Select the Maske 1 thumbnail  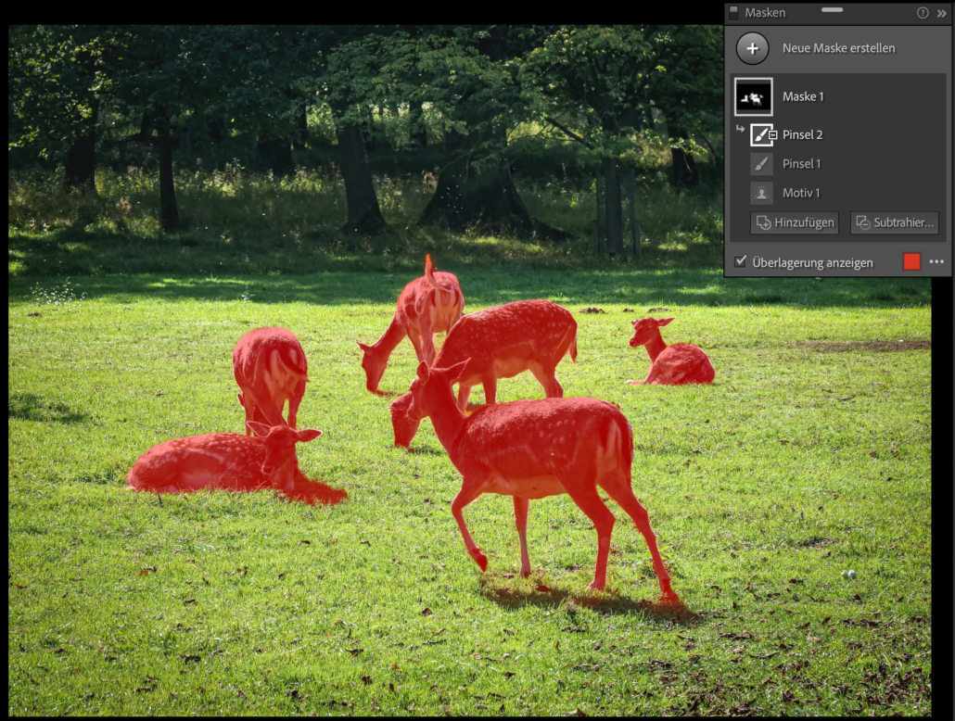(x=754, y=96)
